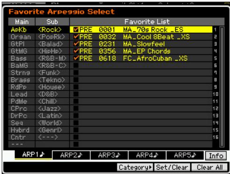Switch to the ARP5 tab
The width and height of the screenshot is (230, 174).
(185, 155)
